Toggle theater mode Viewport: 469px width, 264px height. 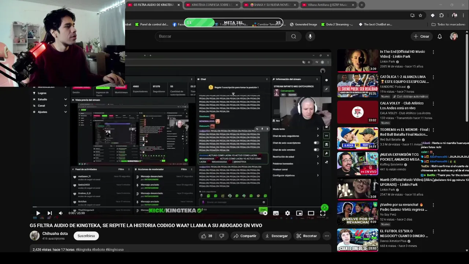click(x=311, y=213)
